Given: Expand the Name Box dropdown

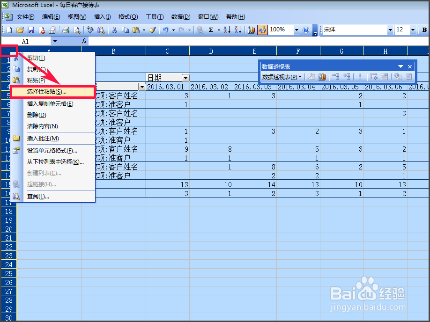Looking at the screenshot, I should pyautogui.click(x=55, y=41).
